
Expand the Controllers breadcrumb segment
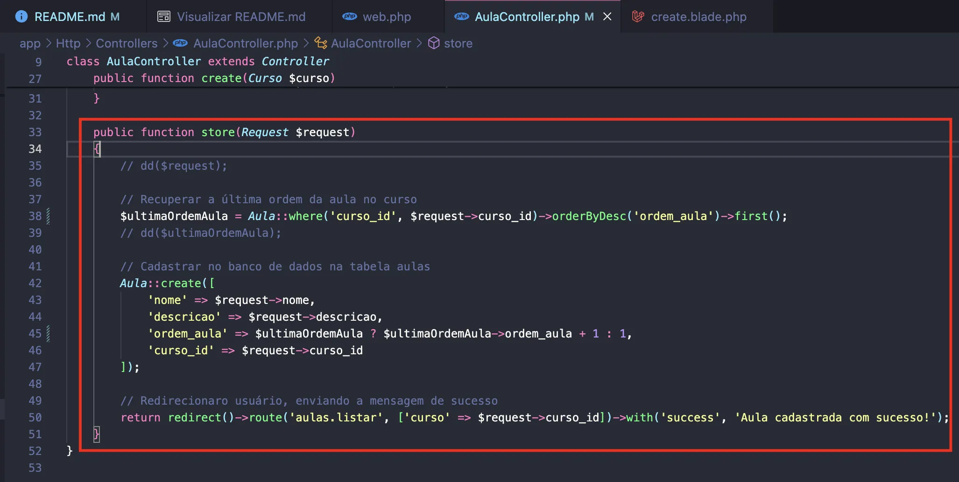tap(127, 43)
